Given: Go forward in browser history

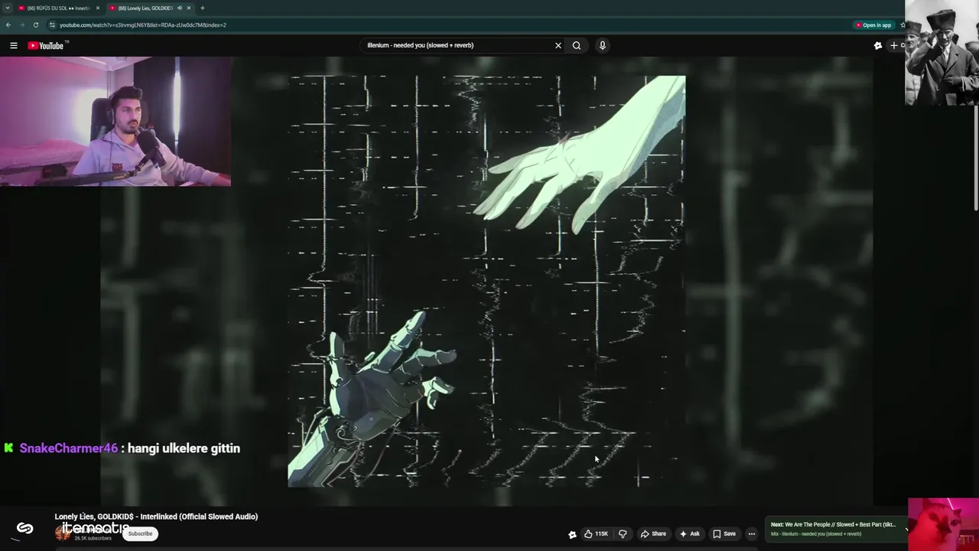Looking at the screenshot, I should click(21, 24).
